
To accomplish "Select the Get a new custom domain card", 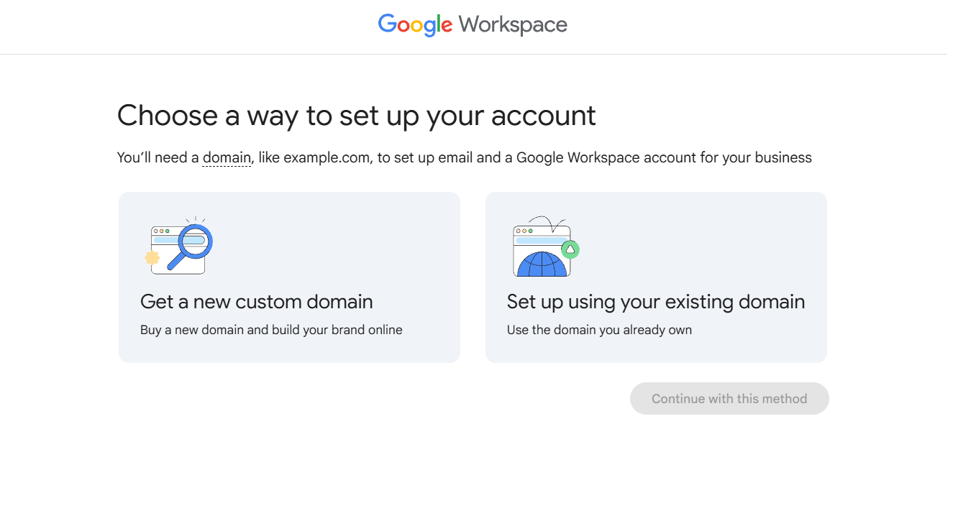I will coord(289,277).
